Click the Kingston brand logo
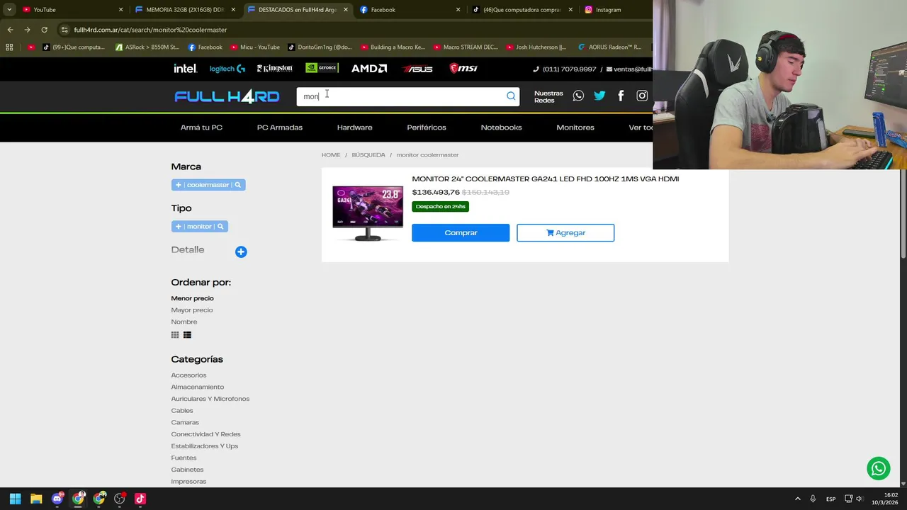 [274, 69]
